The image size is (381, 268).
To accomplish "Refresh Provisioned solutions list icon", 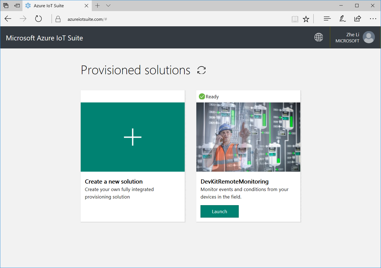I will point(202,70).
